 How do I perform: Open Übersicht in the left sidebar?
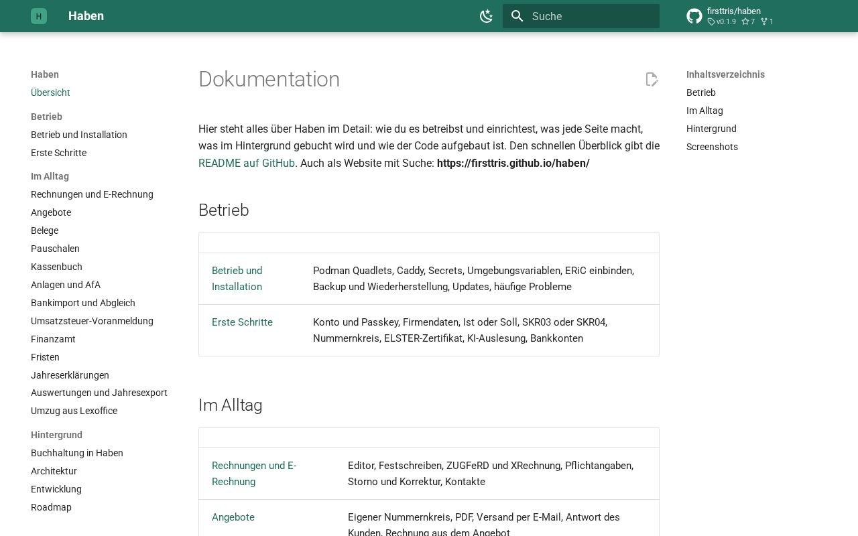[x=50, y=92]
